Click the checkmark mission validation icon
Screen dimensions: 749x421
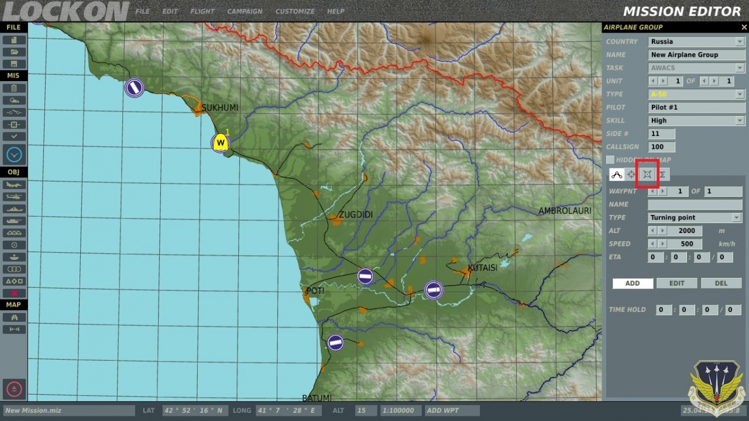click(x=14, y=136)
